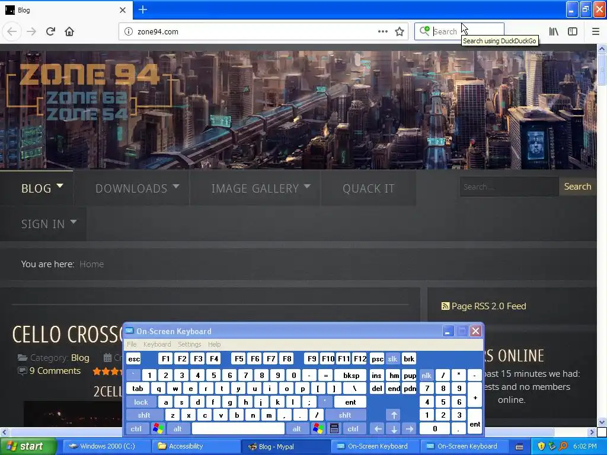Open File menu in On-Screen Keyboard
607x455 pixels.
pyautogui.click(x=132, y=344)
